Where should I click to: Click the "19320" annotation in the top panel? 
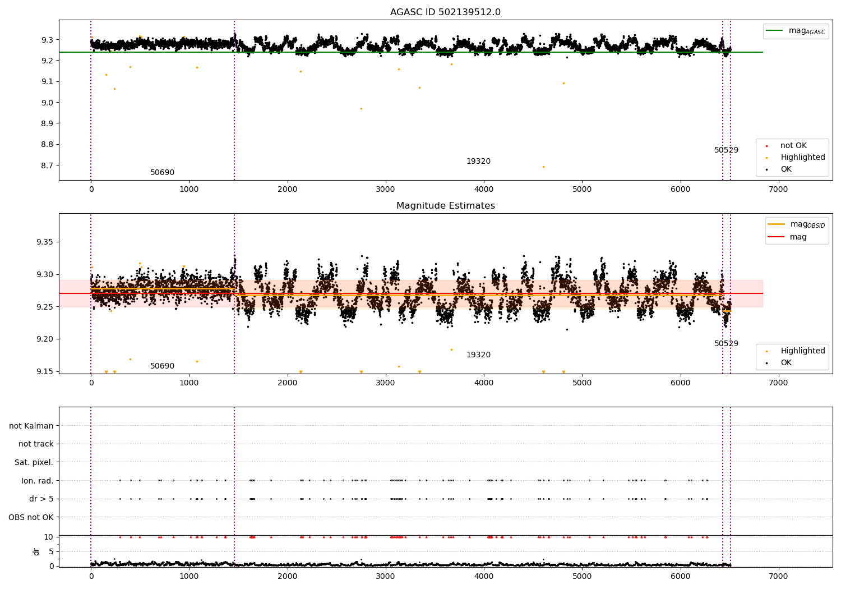478,162
